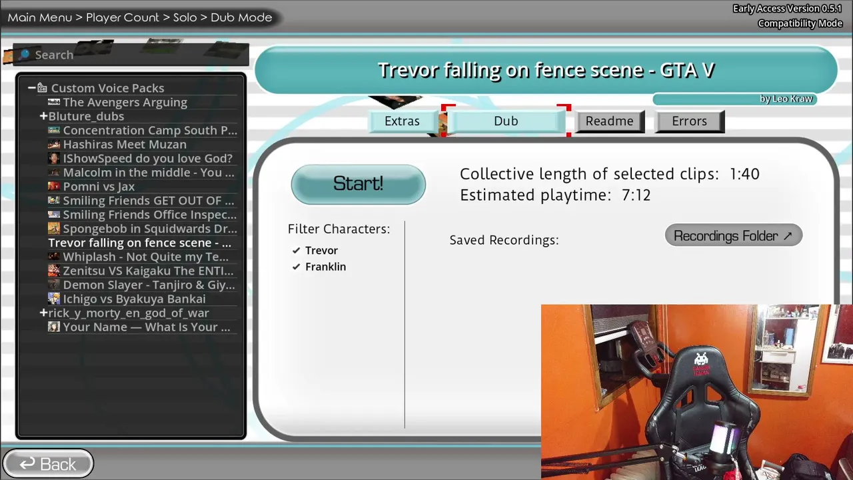Choose IShowSpeed do you love God? pack
Viewport: 853px width, 480px height.
click(x=147, y=159)
